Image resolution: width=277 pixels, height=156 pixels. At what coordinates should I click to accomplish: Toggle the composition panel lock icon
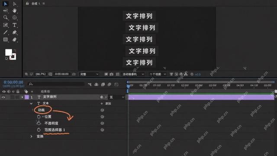coord(27,3)
